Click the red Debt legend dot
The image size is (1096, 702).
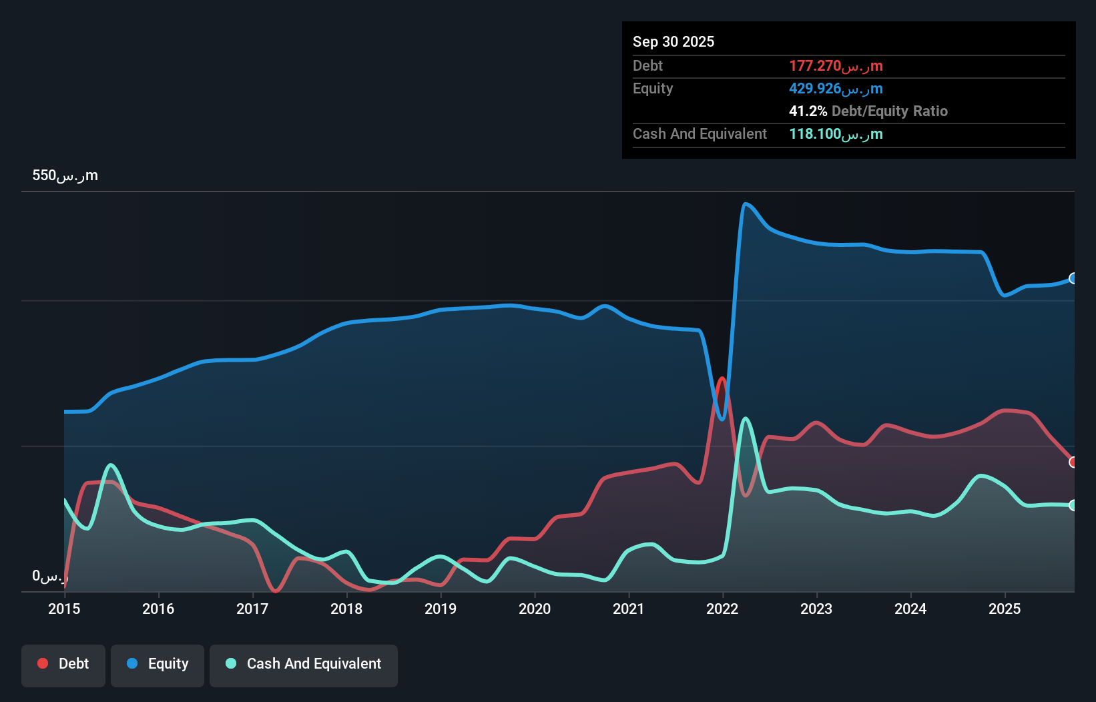pos(42,663)
